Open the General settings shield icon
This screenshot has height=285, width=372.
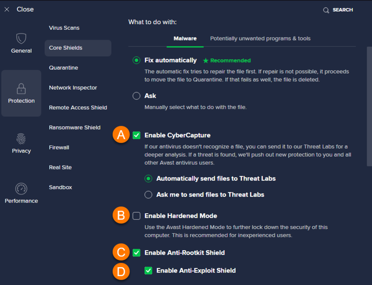[21, 38]
